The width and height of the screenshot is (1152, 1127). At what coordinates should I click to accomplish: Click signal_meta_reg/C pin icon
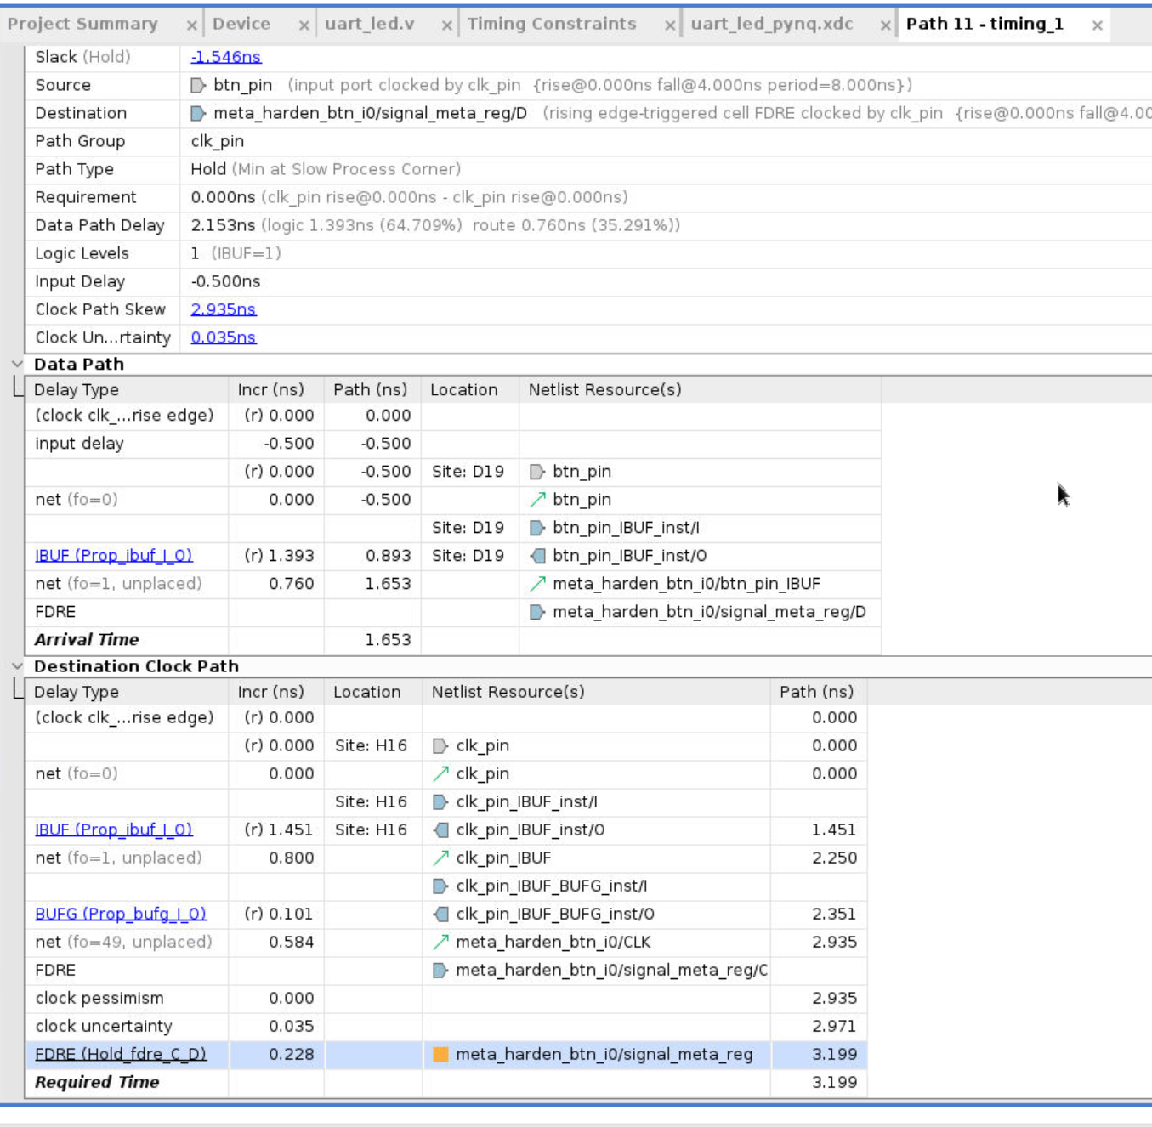point(440,970)
